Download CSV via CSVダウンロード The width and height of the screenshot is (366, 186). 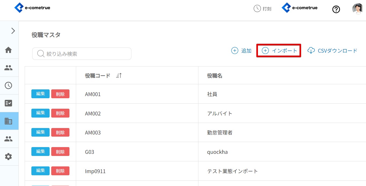coord(332,51)
